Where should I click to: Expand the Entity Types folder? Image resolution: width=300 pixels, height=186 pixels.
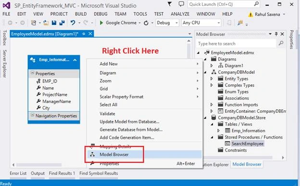pos(212,79)
